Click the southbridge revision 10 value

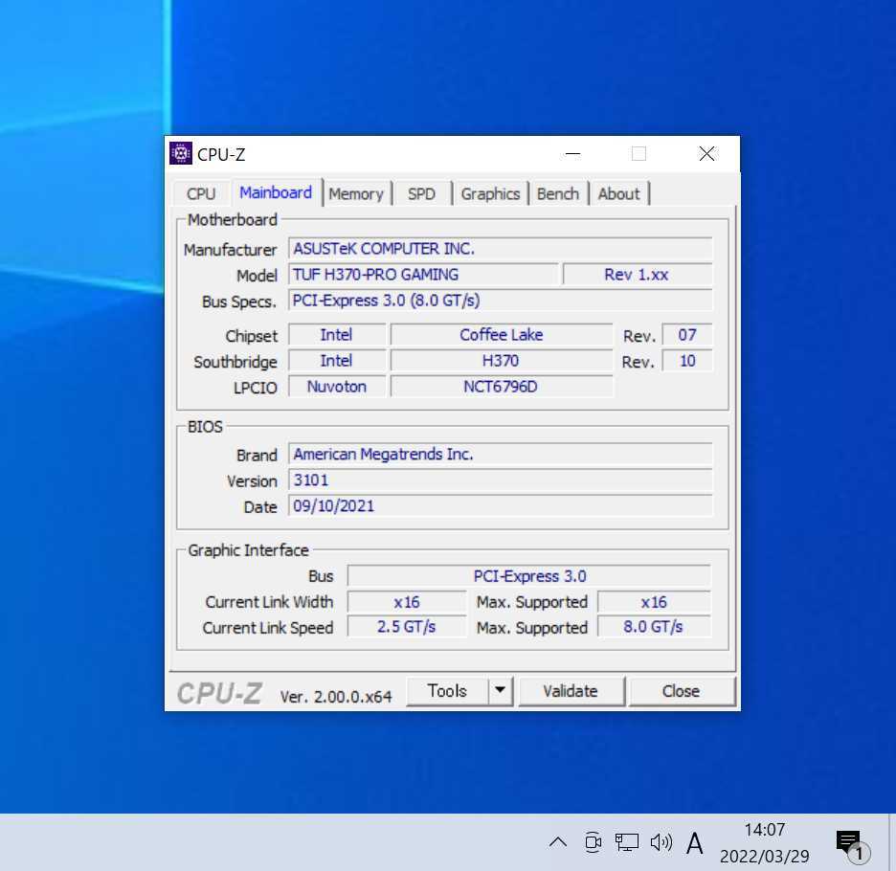687,361
